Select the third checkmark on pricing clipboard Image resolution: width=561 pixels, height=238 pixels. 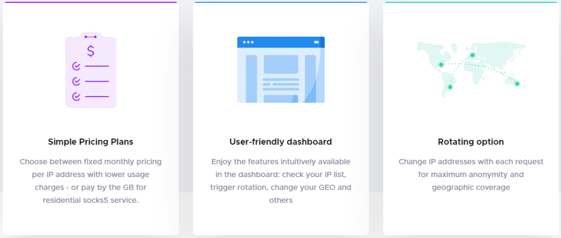76,97
